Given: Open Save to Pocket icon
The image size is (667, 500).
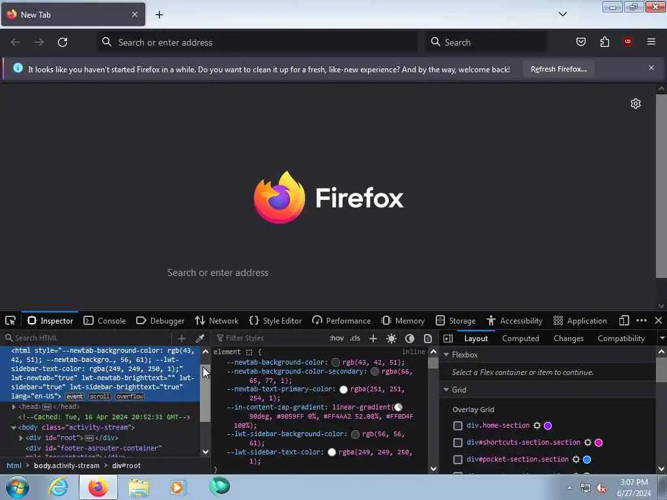Looking at the screenshot, I should [x=580, y=42].
